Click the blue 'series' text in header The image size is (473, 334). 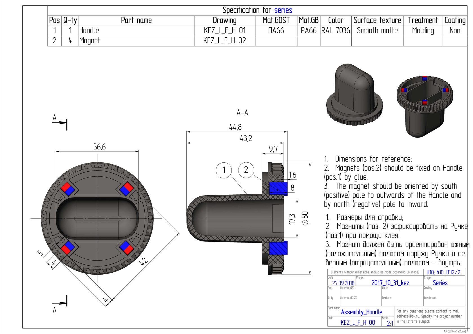coord(283,10)
